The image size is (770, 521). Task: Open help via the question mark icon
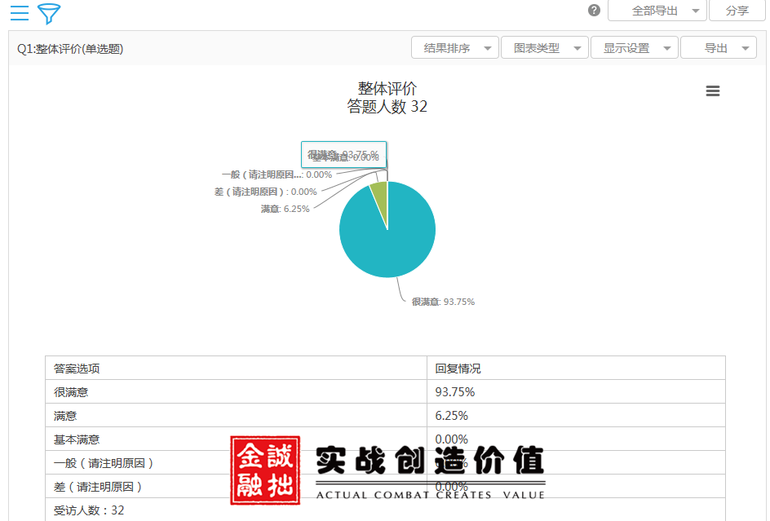tap(594, 11)
